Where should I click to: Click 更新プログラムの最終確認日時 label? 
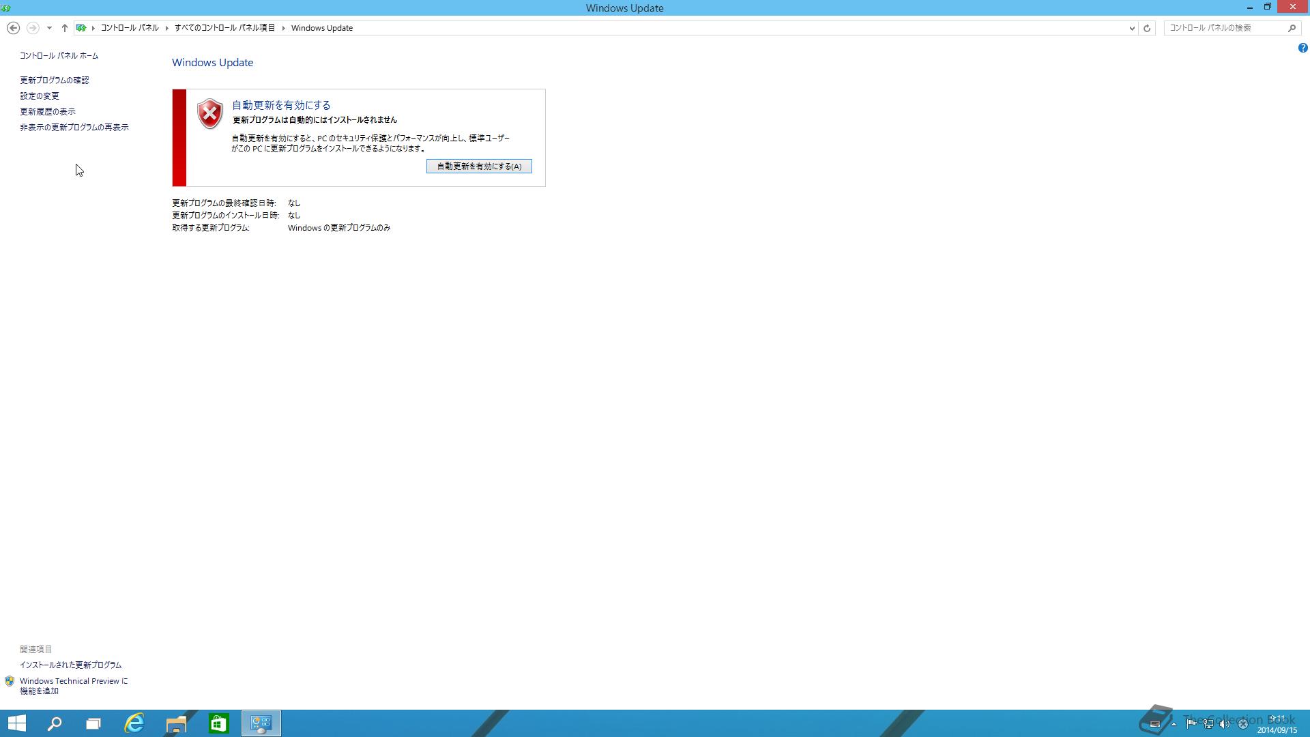224,203
